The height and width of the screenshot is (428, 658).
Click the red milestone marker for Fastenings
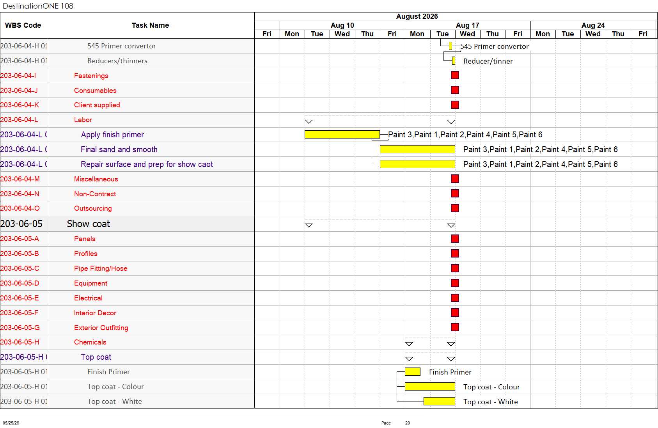click(455, 75)
